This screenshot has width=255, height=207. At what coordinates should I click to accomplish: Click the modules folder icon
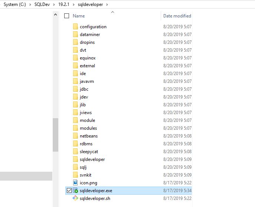pos(75,128)
